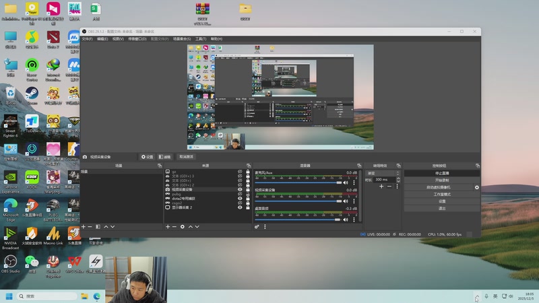Show the hidden csgo2 source
539x303 pixels.
(x=240, y=203)
